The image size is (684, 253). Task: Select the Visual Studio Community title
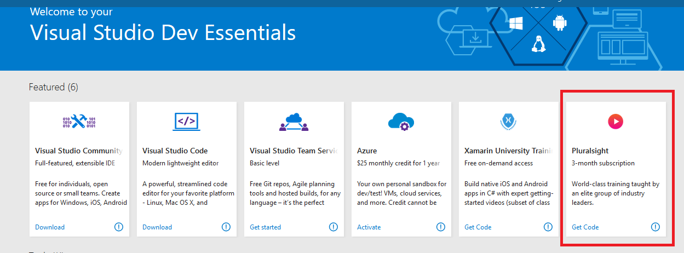coord(79,151)
